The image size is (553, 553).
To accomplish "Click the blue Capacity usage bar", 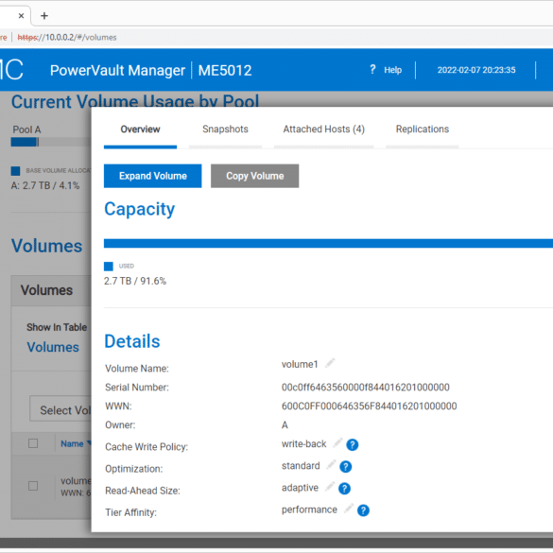I will (328, 243).
